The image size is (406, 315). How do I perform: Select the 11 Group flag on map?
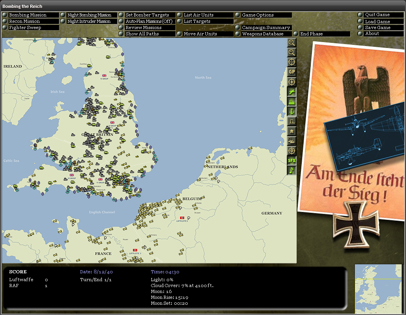coord(100,179)
